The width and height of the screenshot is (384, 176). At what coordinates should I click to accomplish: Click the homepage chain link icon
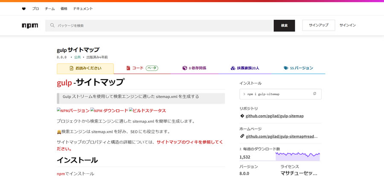[x=242, y=136]
